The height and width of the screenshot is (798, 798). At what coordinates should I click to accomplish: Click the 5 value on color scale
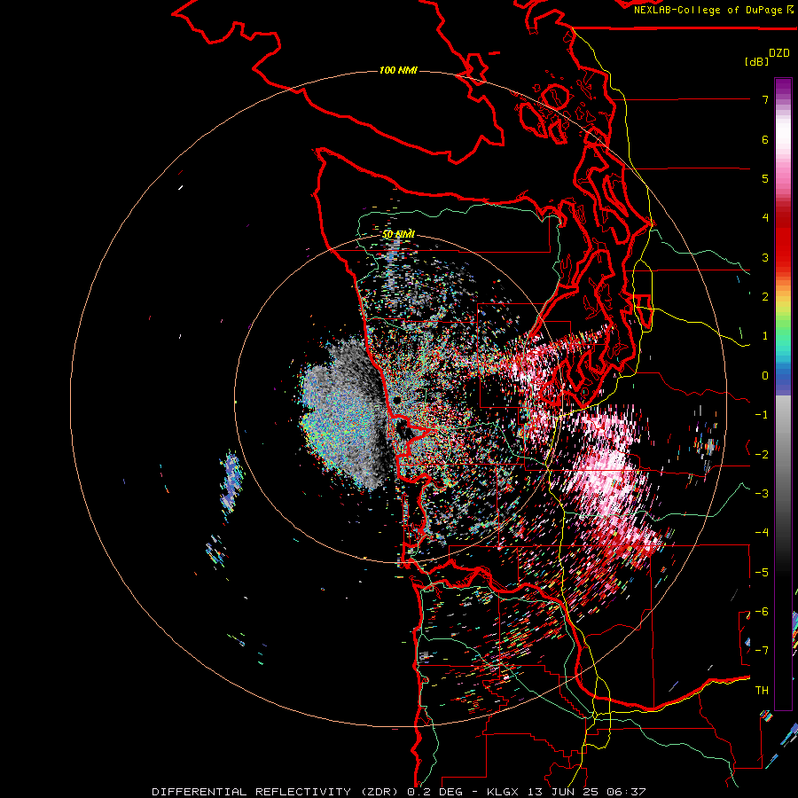(x=765, y=178)
